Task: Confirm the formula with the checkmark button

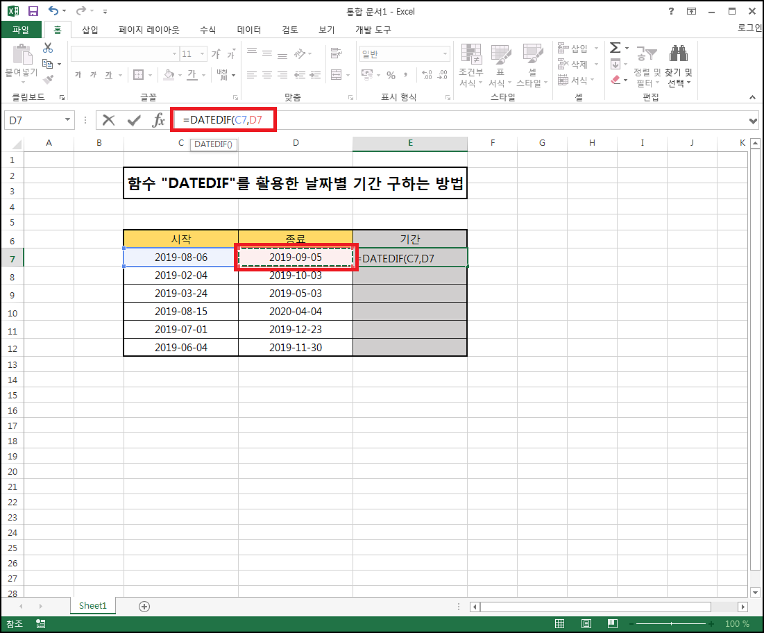Action: (133, 120)
